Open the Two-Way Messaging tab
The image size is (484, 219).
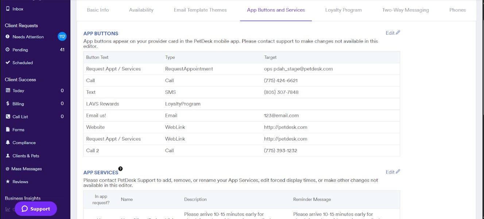(405, 10)
